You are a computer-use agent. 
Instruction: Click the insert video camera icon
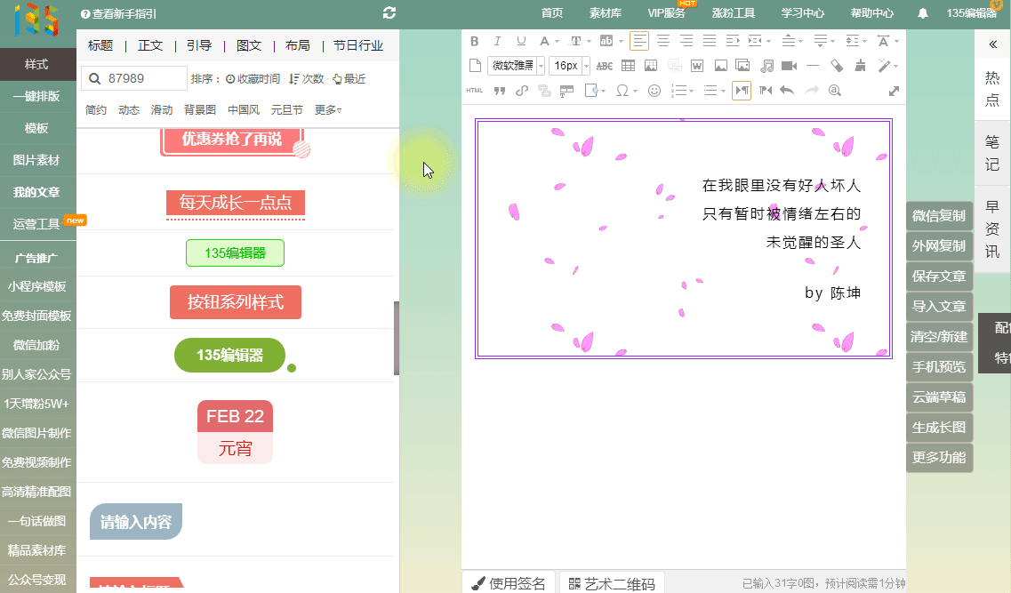789,66
